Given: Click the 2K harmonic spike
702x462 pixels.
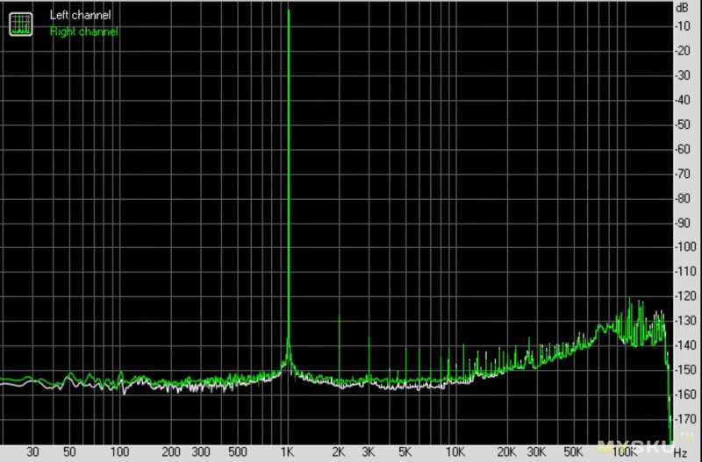Looking at the screenshot, I should tap(339, 342).
